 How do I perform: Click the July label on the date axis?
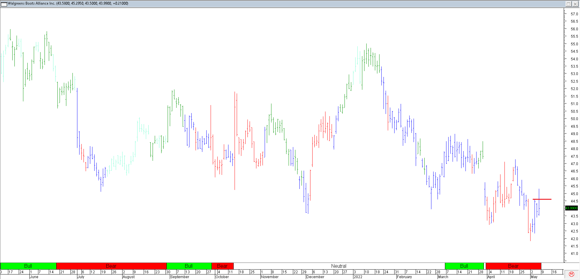pyautogui.click(x=81, y=277)
